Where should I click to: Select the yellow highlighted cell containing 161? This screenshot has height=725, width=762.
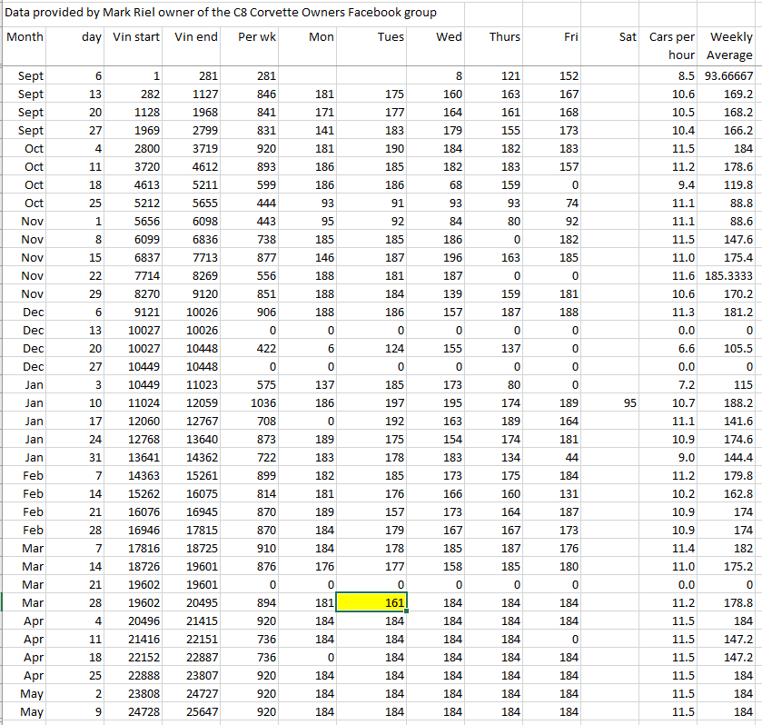pyautogui.click(x=371, y=601)
